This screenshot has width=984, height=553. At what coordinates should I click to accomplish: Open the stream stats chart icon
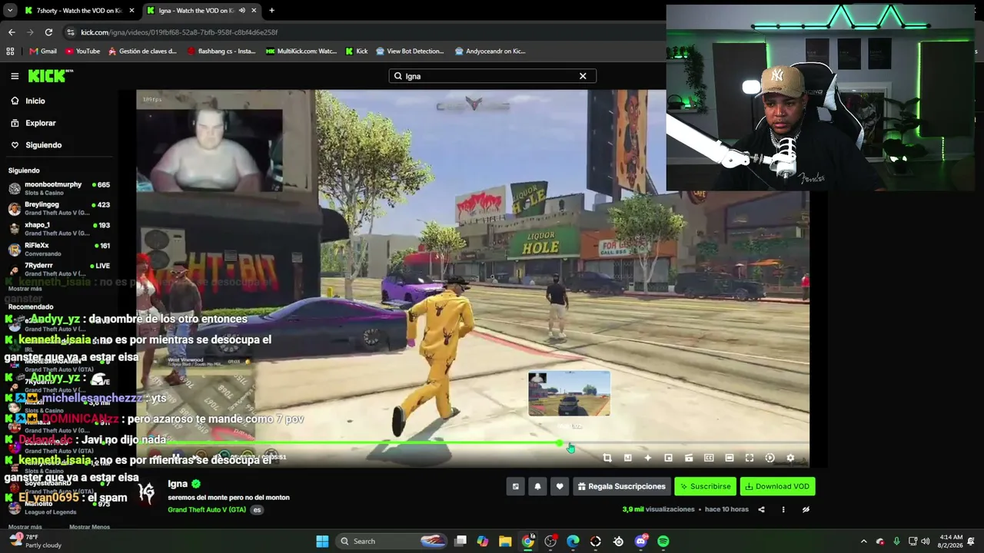tap(627, 458)
